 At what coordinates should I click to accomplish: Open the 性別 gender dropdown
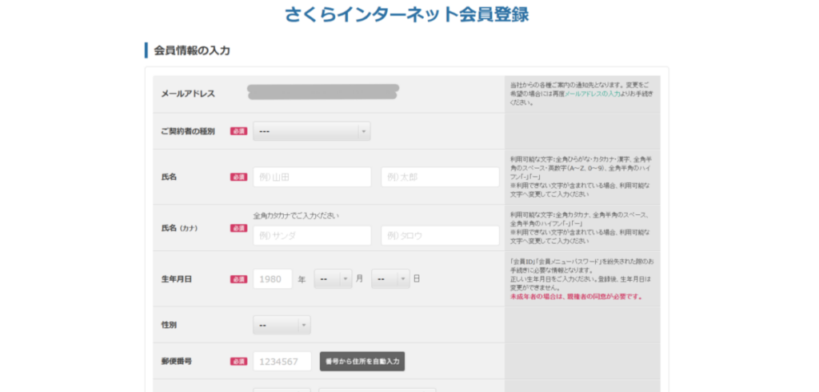[282, 325]
